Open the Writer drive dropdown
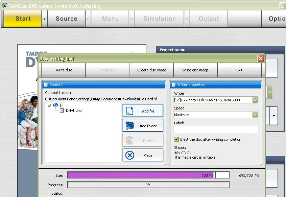The image size is (286, 197). pos(255,100)
